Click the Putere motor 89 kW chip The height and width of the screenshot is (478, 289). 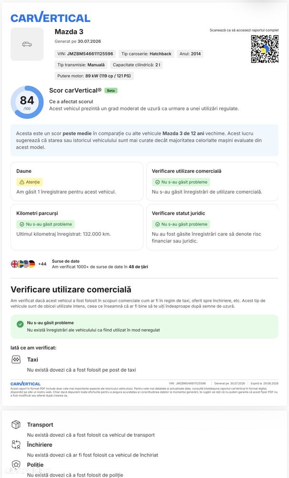[x=94, y=76]
